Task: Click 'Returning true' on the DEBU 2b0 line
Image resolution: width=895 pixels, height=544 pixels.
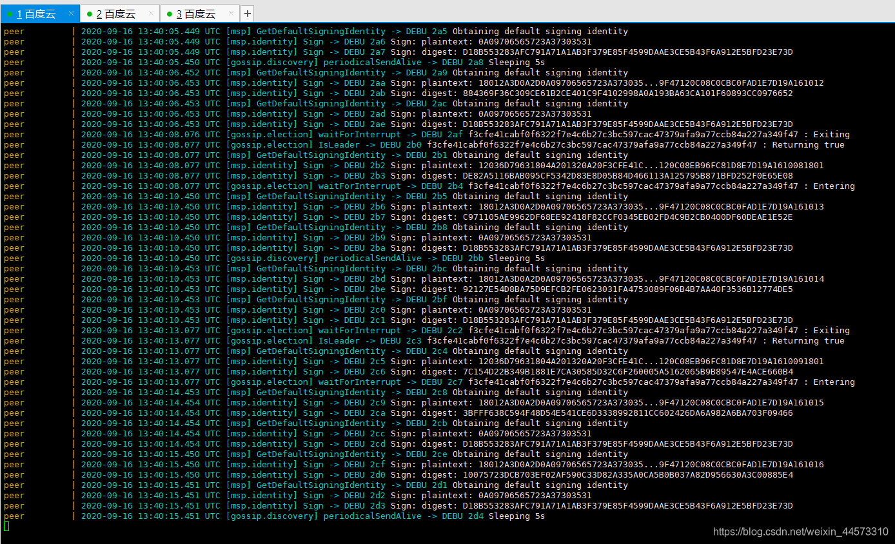Action: pos(808,144)
